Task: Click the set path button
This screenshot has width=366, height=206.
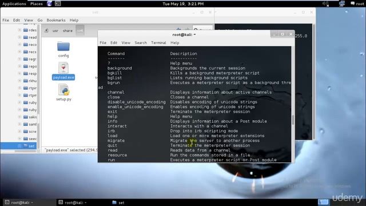Action: coord(80,30)
